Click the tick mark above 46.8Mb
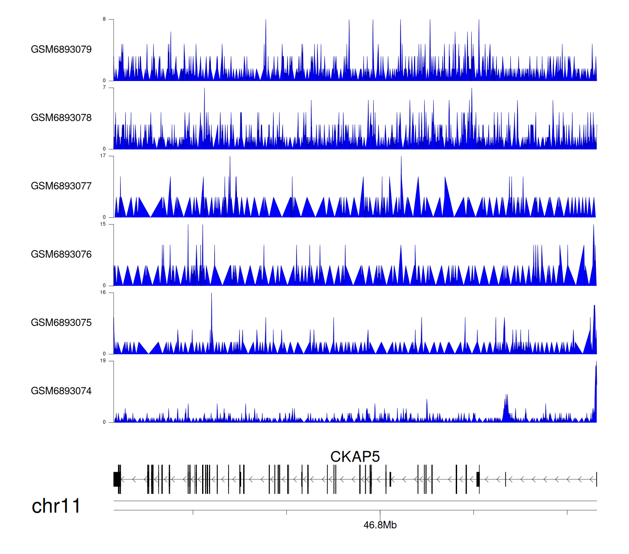The height and width of the screenshot is (554, 629). point(380,512)
